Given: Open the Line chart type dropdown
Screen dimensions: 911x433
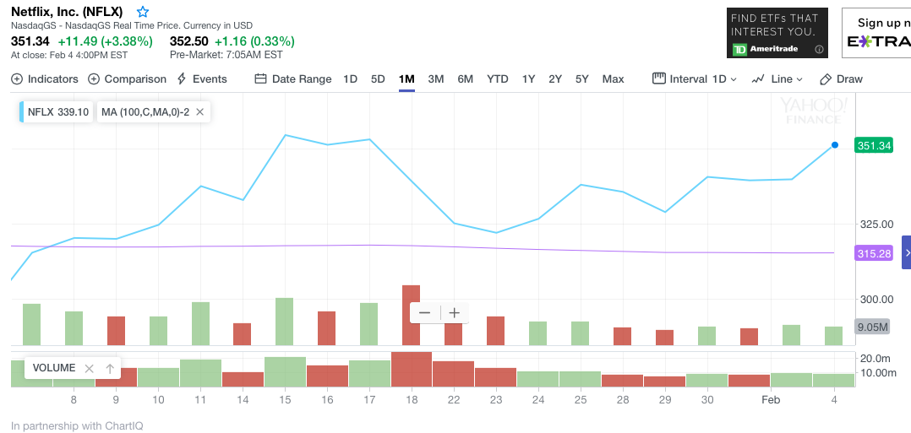Looking at the screenshot, I should [777, 78].
